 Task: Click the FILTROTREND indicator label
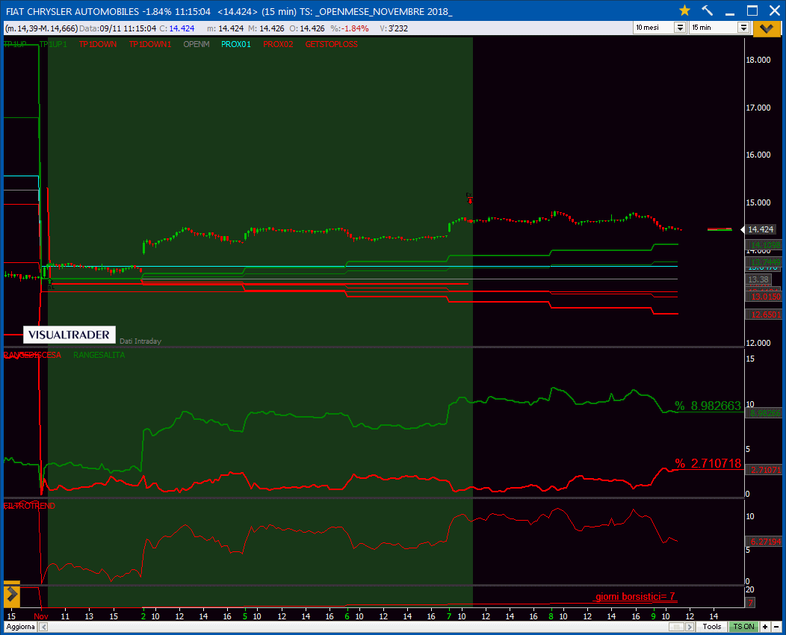30,506
